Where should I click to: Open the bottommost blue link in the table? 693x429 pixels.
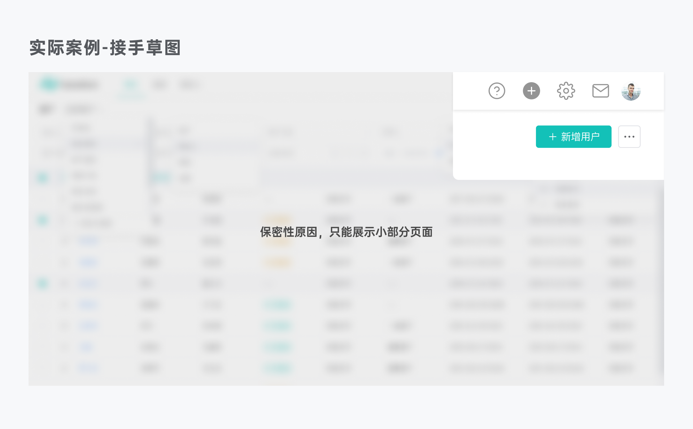click(x=88, y=368)
